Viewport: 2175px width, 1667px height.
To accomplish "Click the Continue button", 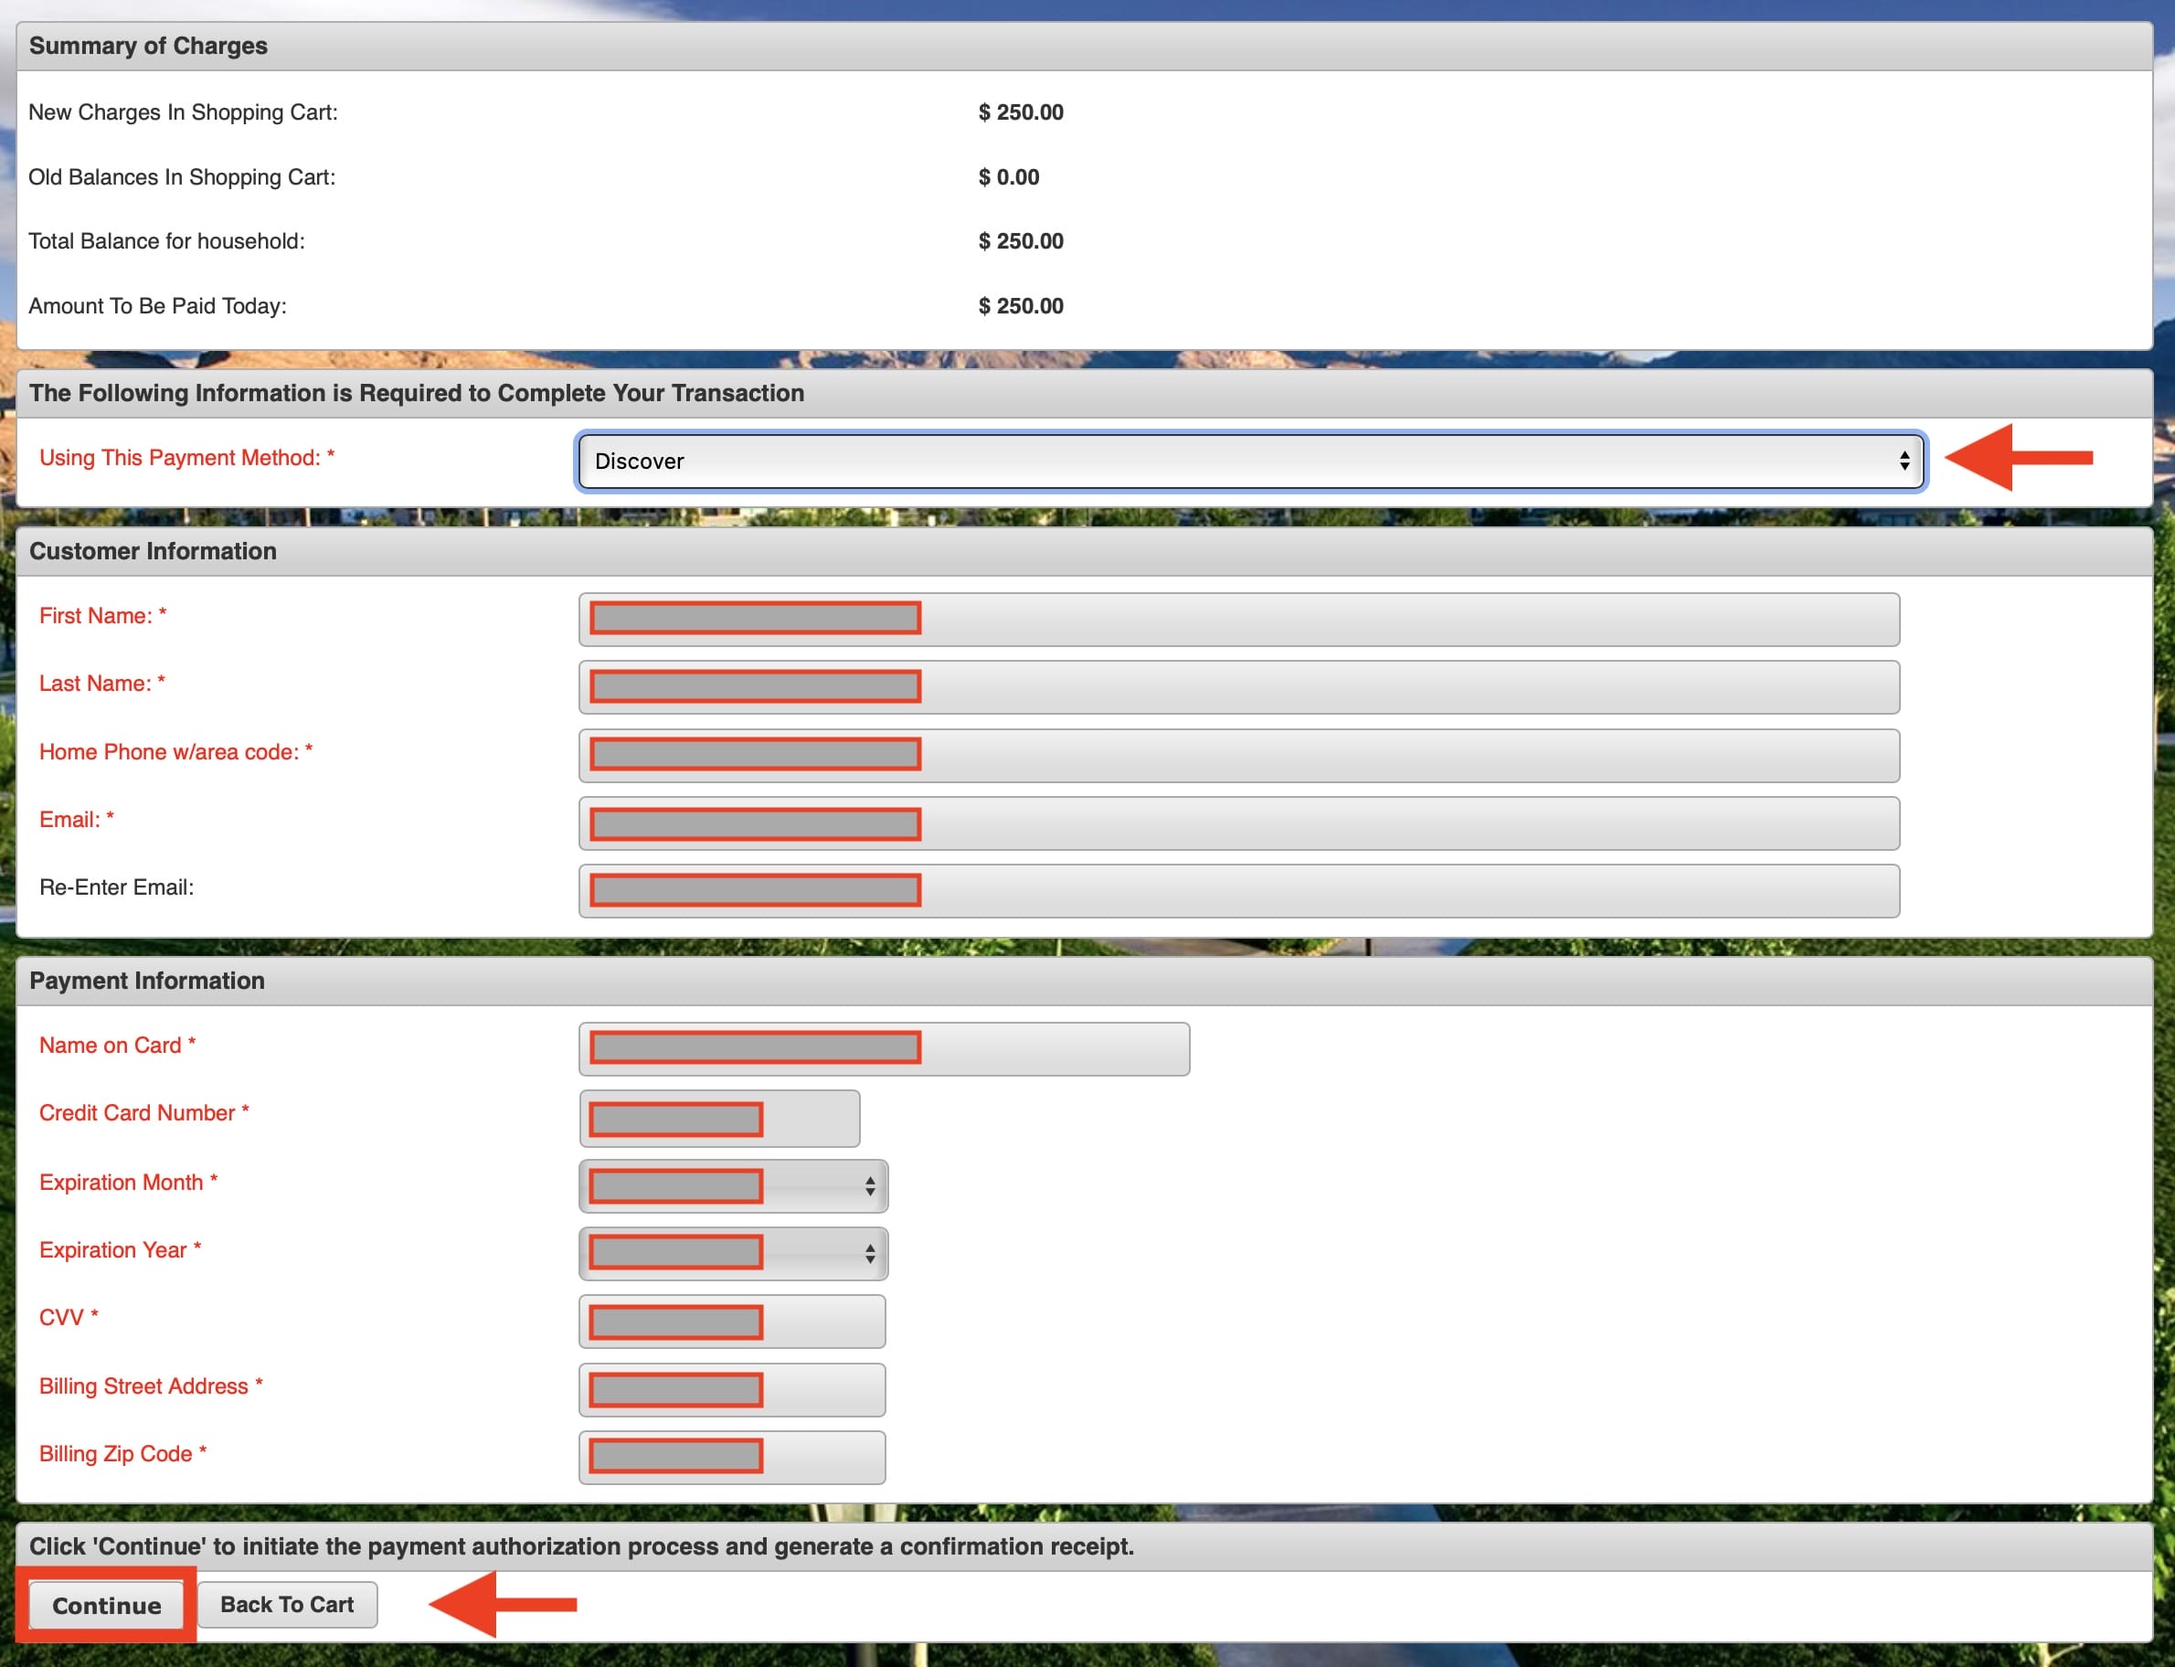I will 106,1605.
